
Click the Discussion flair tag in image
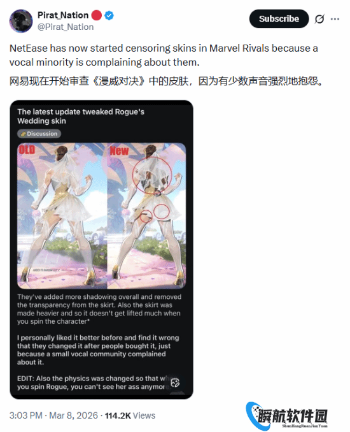pos(39,134)
